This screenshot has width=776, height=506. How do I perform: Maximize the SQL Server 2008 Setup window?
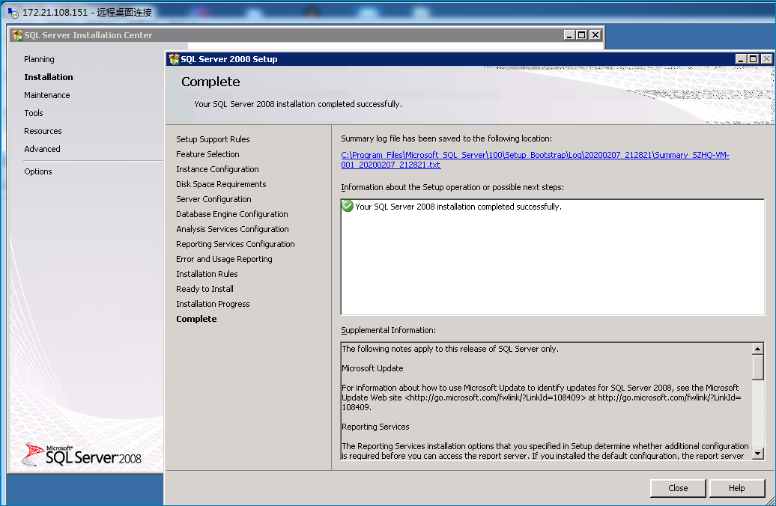(754, 59)
